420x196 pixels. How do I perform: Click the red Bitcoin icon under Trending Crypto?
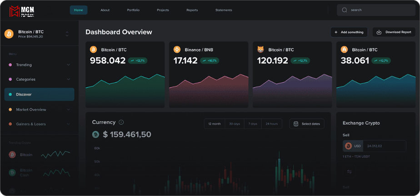(12, 155)
